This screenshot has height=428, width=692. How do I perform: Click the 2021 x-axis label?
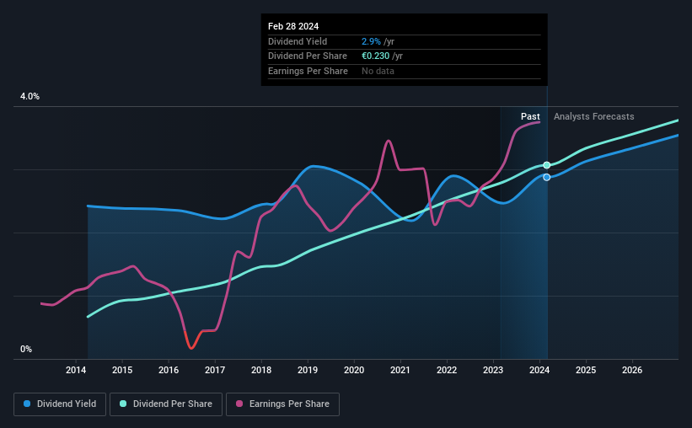tap(400, 370)
